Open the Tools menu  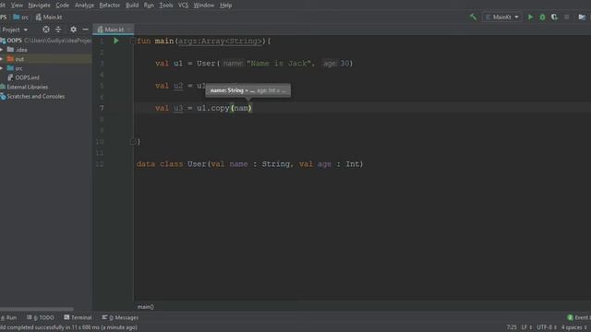click(x=166, y=6)
